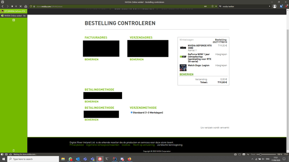Click the reader view icon in address bar
Screen dimensions: 289x162
[x=205, y=6]
